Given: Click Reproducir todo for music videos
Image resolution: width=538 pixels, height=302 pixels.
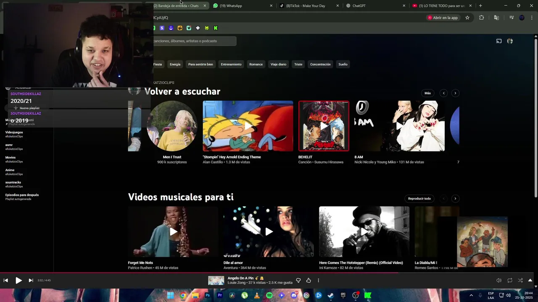Looking at the screenshot, I should click(419, 198).
